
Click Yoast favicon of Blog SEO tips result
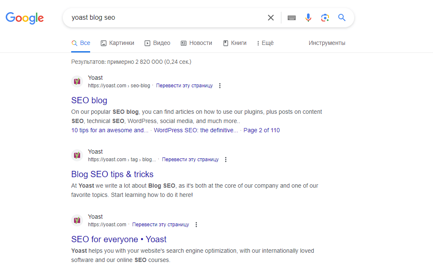click(77, 155)
